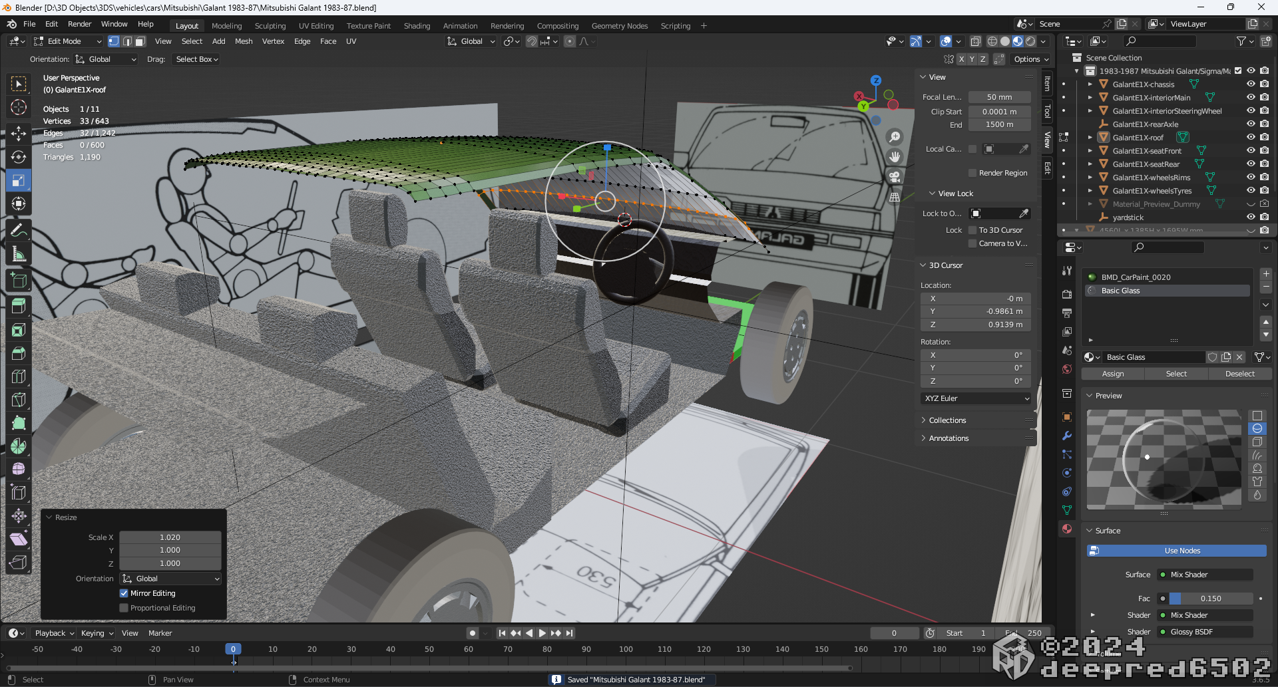Image resolution: width=1278 pixels, height=687 pixels.
Task: Click the Pan view hand icon
Action: tap(895, 157)
